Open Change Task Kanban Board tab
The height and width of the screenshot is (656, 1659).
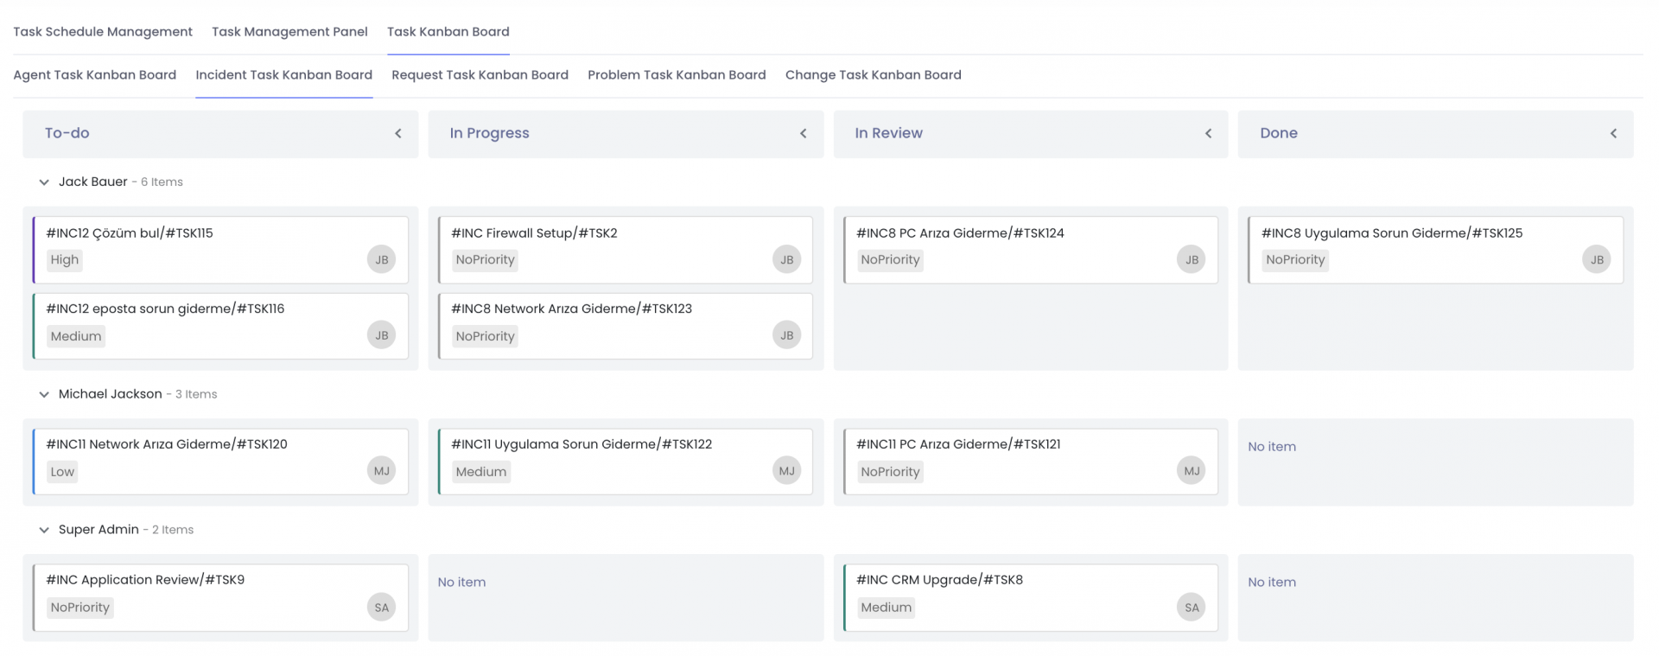pos(873,75)
